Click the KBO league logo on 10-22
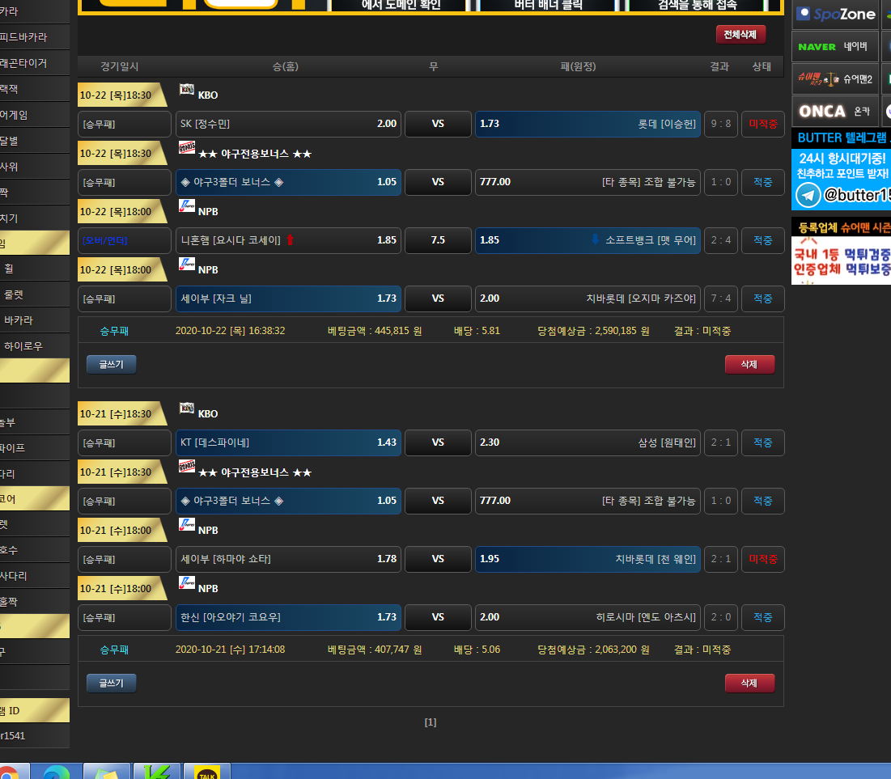 (187, 90)
